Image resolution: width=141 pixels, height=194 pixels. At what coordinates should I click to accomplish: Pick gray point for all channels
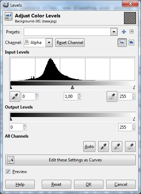click(117, 146)
